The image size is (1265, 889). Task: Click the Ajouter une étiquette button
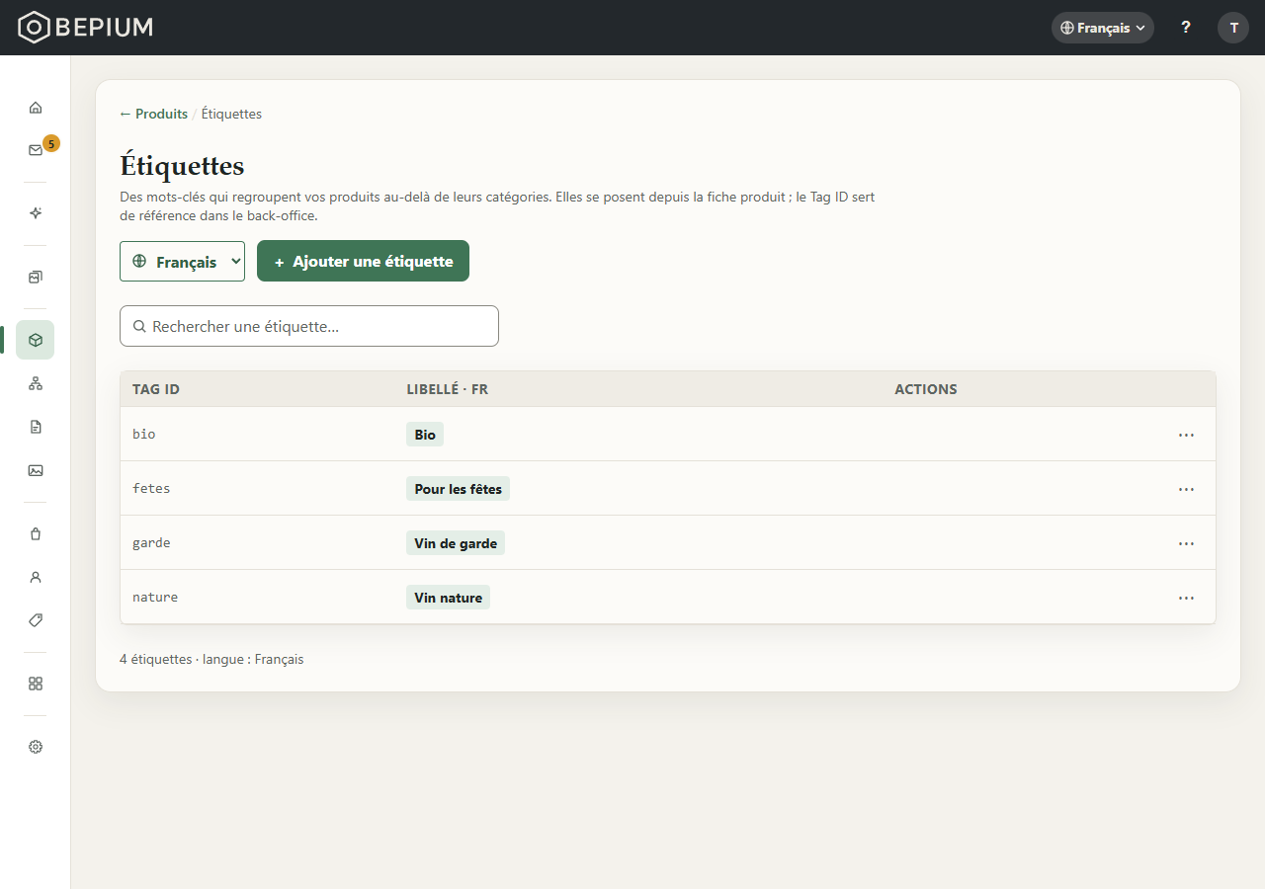pyautogui.click(x=363, y=262)
